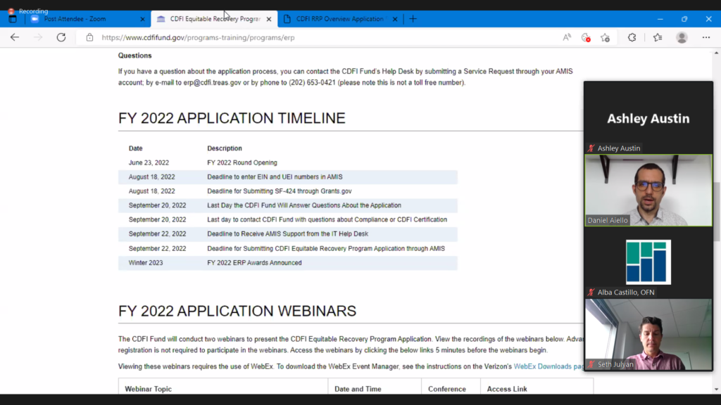The image size is (721, 405).
Task: Minimize the browser window
Action: (660, 19)
